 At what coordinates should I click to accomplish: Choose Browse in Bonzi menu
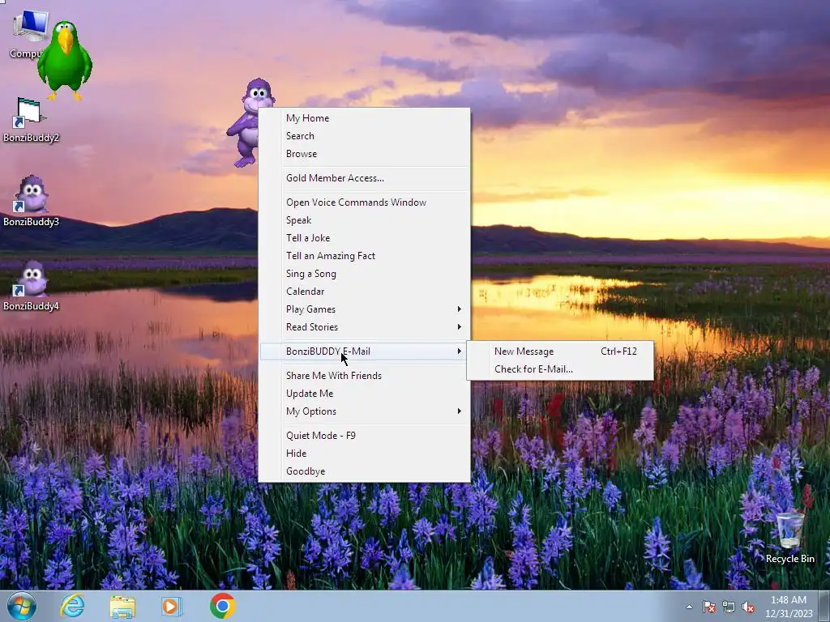pyautogui.click(x=365, y=154)
